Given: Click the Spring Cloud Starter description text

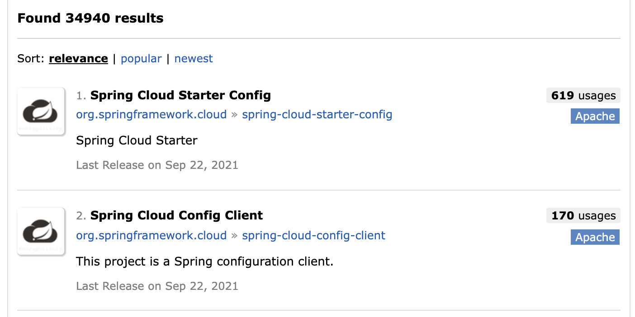Looking at the screenshot, I should [x=137, y=140].
